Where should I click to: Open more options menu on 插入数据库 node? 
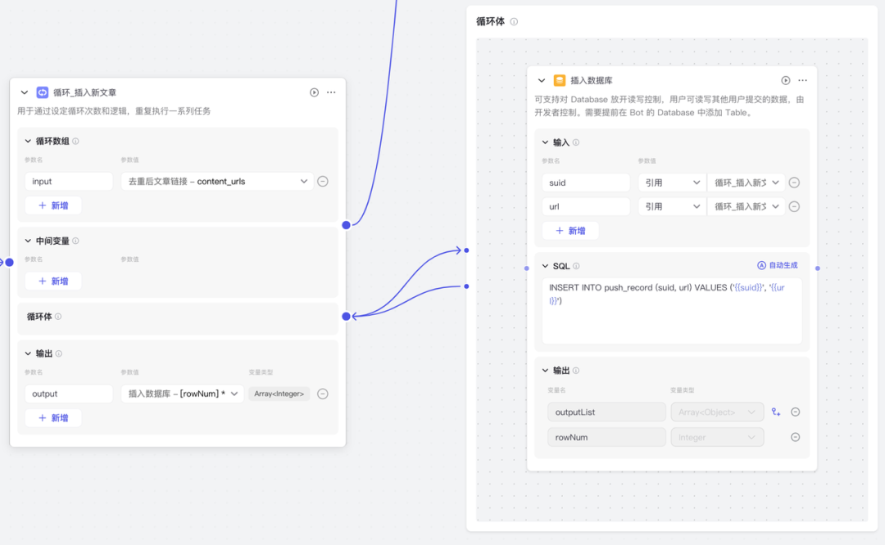coord(803,80)
